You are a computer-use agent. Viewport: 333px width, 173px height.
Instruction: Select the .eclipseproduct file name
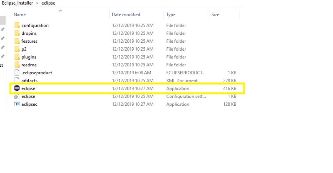click(x=37, y=73)
